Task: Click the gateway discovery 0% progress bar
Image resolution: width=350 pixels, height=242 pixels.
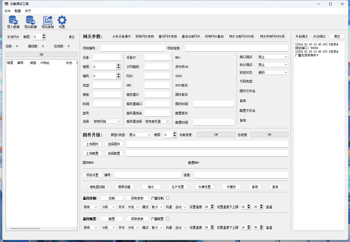Action: coord(41,54)
